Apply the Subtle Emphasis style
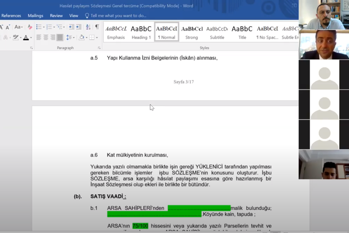Viewport: 349px width, 233px height. (x=290, y=32)
